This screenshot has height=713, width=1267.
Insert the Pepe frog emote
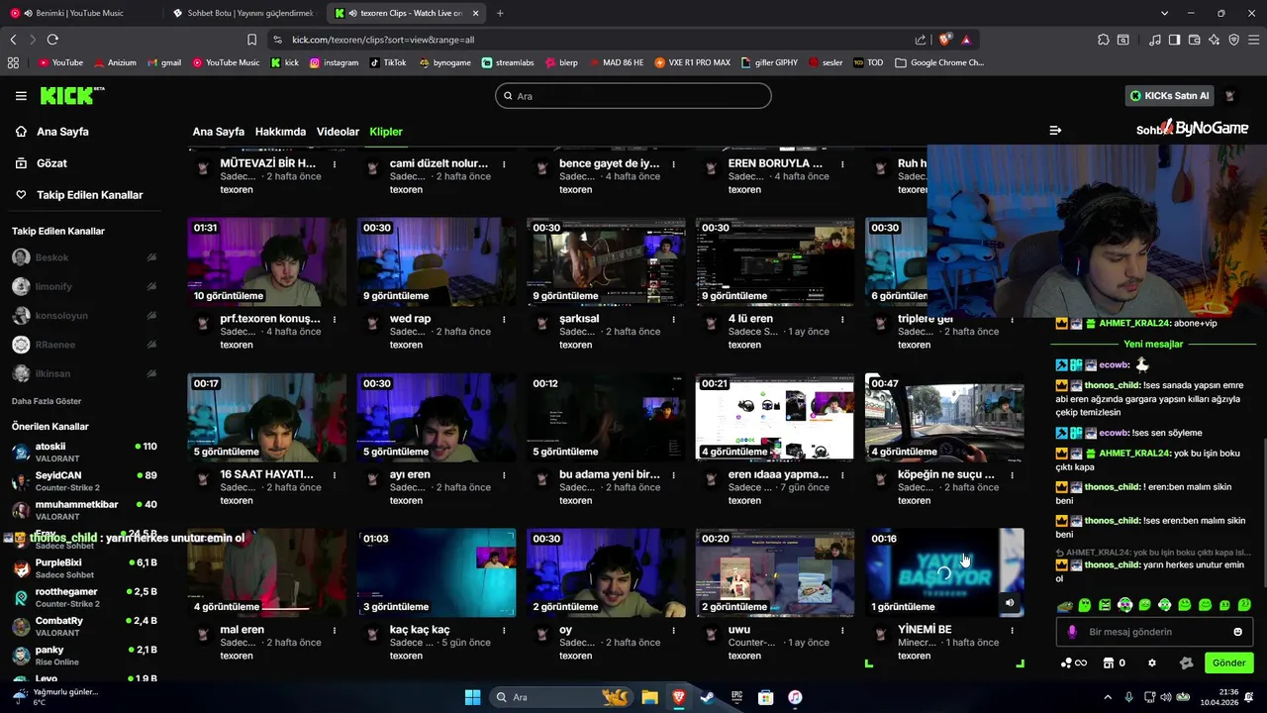[x=1064, y=605]
